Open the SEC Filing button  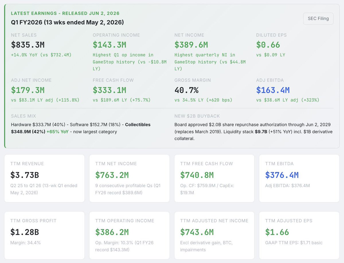click(318, 19)
